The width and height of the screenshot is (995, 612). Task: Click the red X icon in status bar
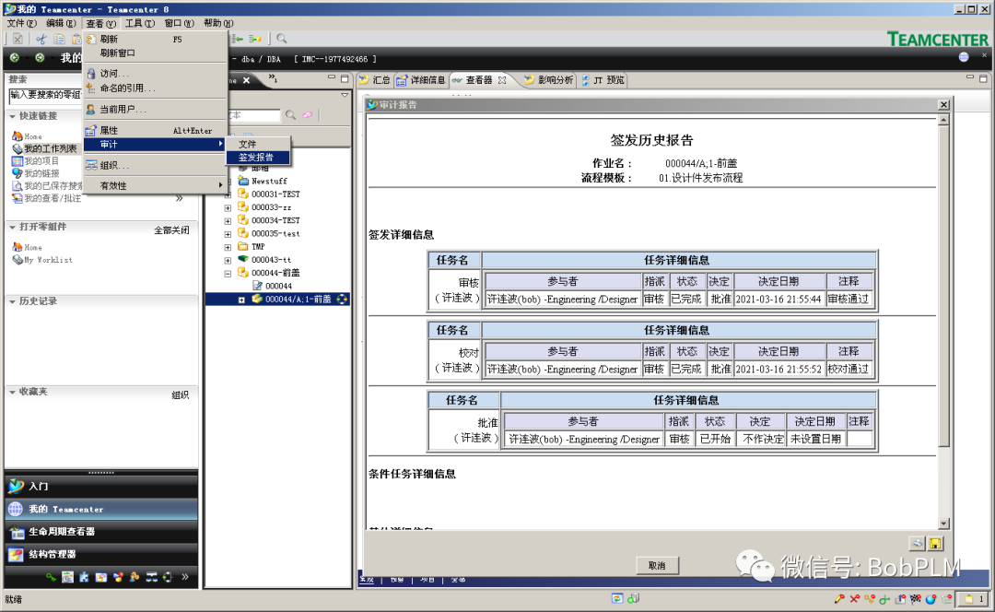point(855,599)
